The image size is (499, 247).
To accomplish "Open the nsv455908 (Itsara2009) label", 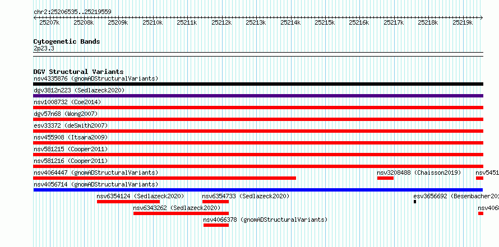I will point(71,137).
